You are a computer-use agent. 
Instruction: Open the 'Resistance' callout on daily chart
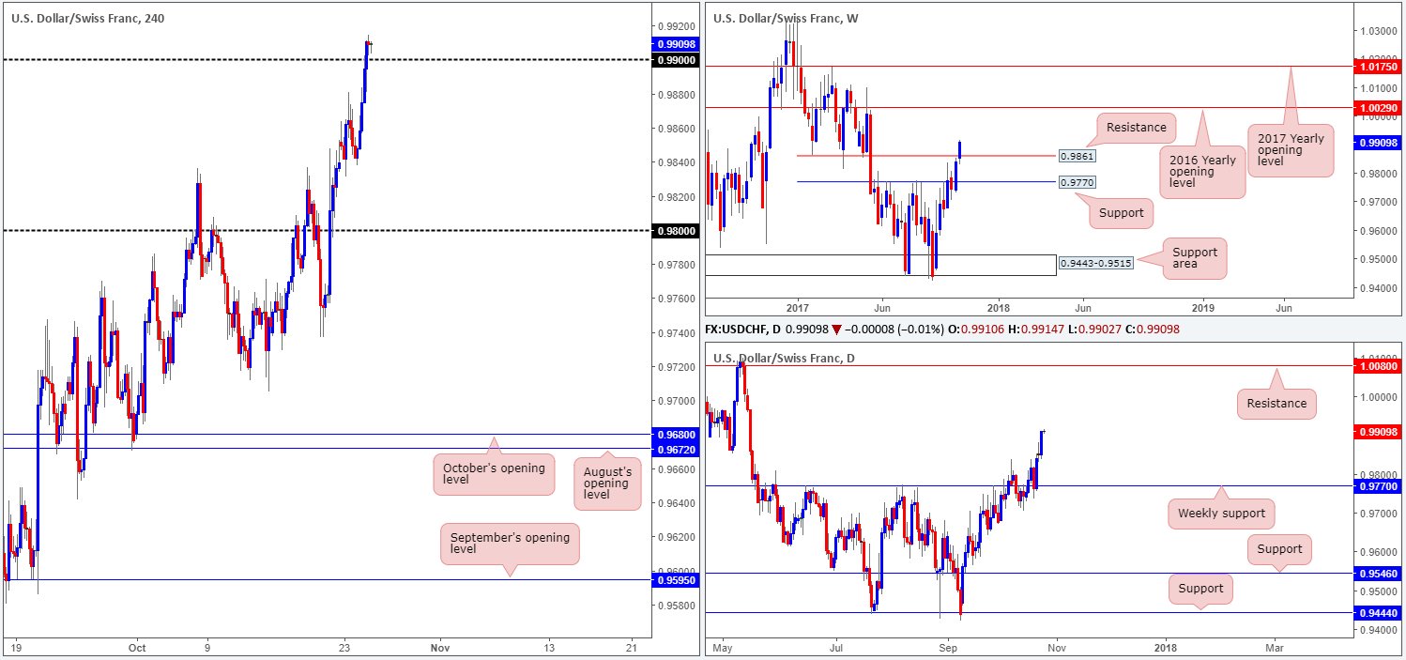tap(1276, 404)
